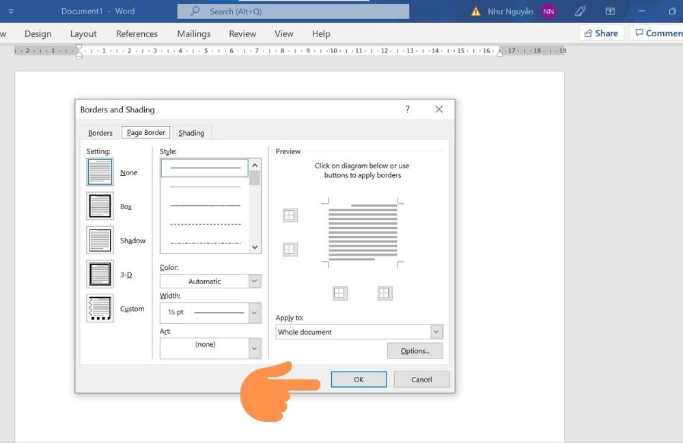The width and height of the screenshot is (683, 443).
Task: Click the Help question mark in dialog
Action: (408, 109)
